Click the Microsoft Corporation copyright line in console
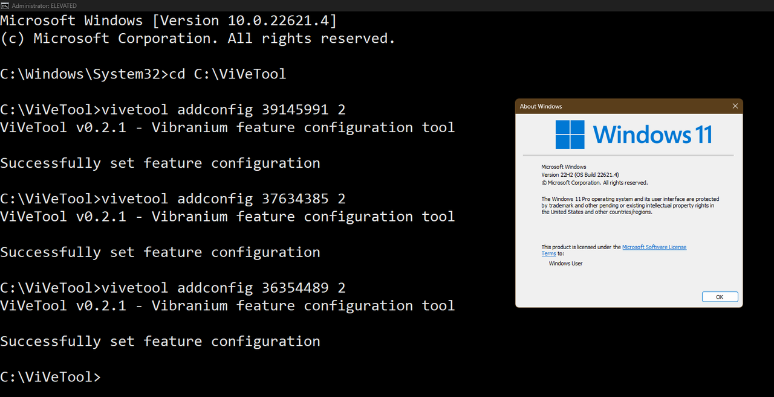The image size is (774, 397). pyautogui.click(x=198, y=39)
